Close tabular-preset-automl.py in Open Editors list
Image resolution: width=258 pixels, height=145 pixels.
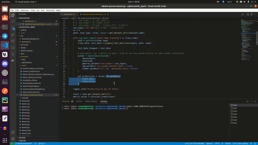point(21,24)
